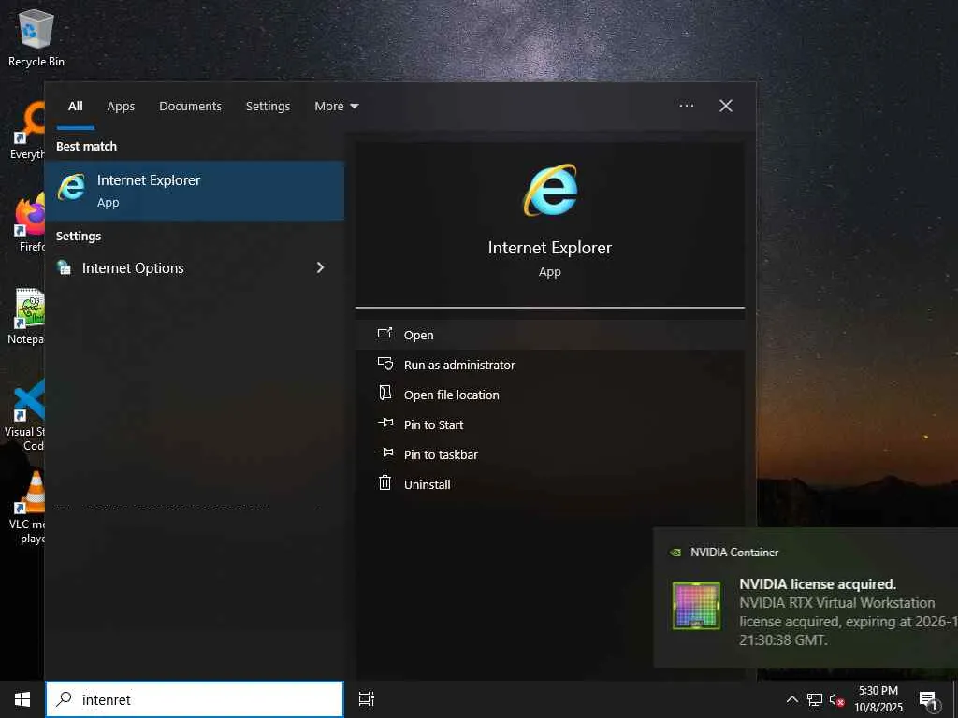This screenshot has height=718, width=958.
Task: Switch to the Apps search tab
Action: pyautogui.click(x=121, y=107)
